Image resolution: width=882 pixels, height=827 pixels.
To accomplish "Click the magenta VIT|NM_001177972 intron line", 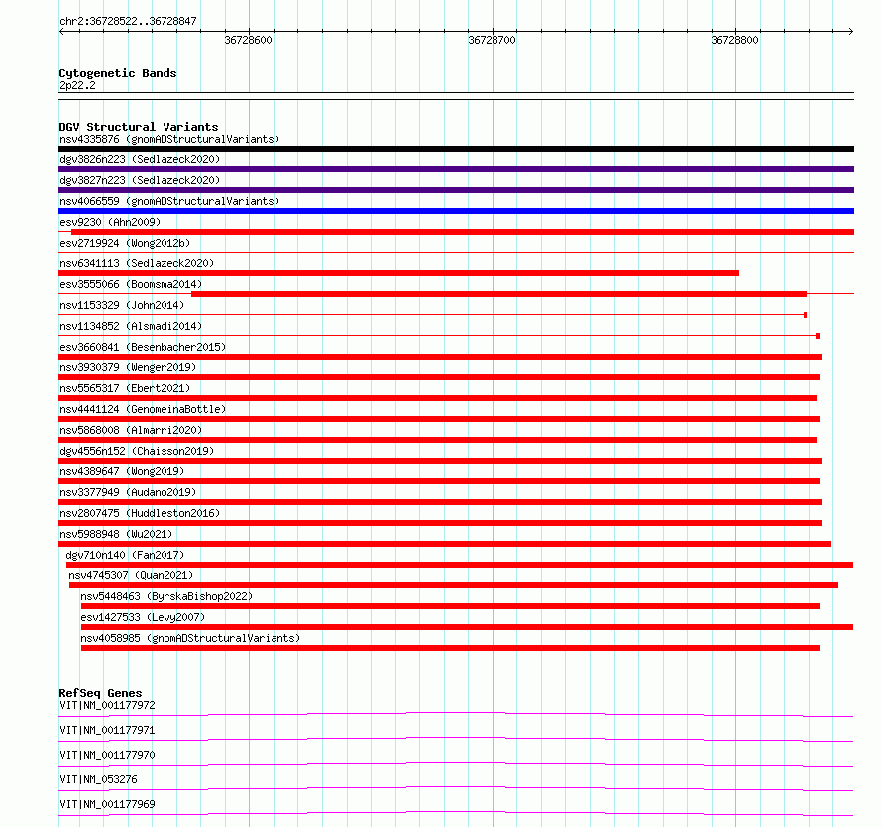I will [456, 713].
